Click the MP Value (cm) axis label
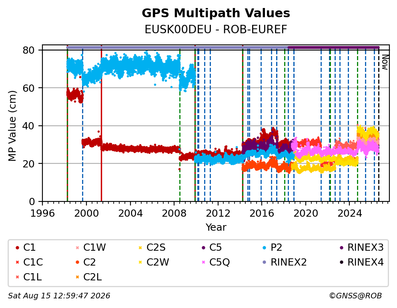The image size is (397, 308). [x=12, y=126]
